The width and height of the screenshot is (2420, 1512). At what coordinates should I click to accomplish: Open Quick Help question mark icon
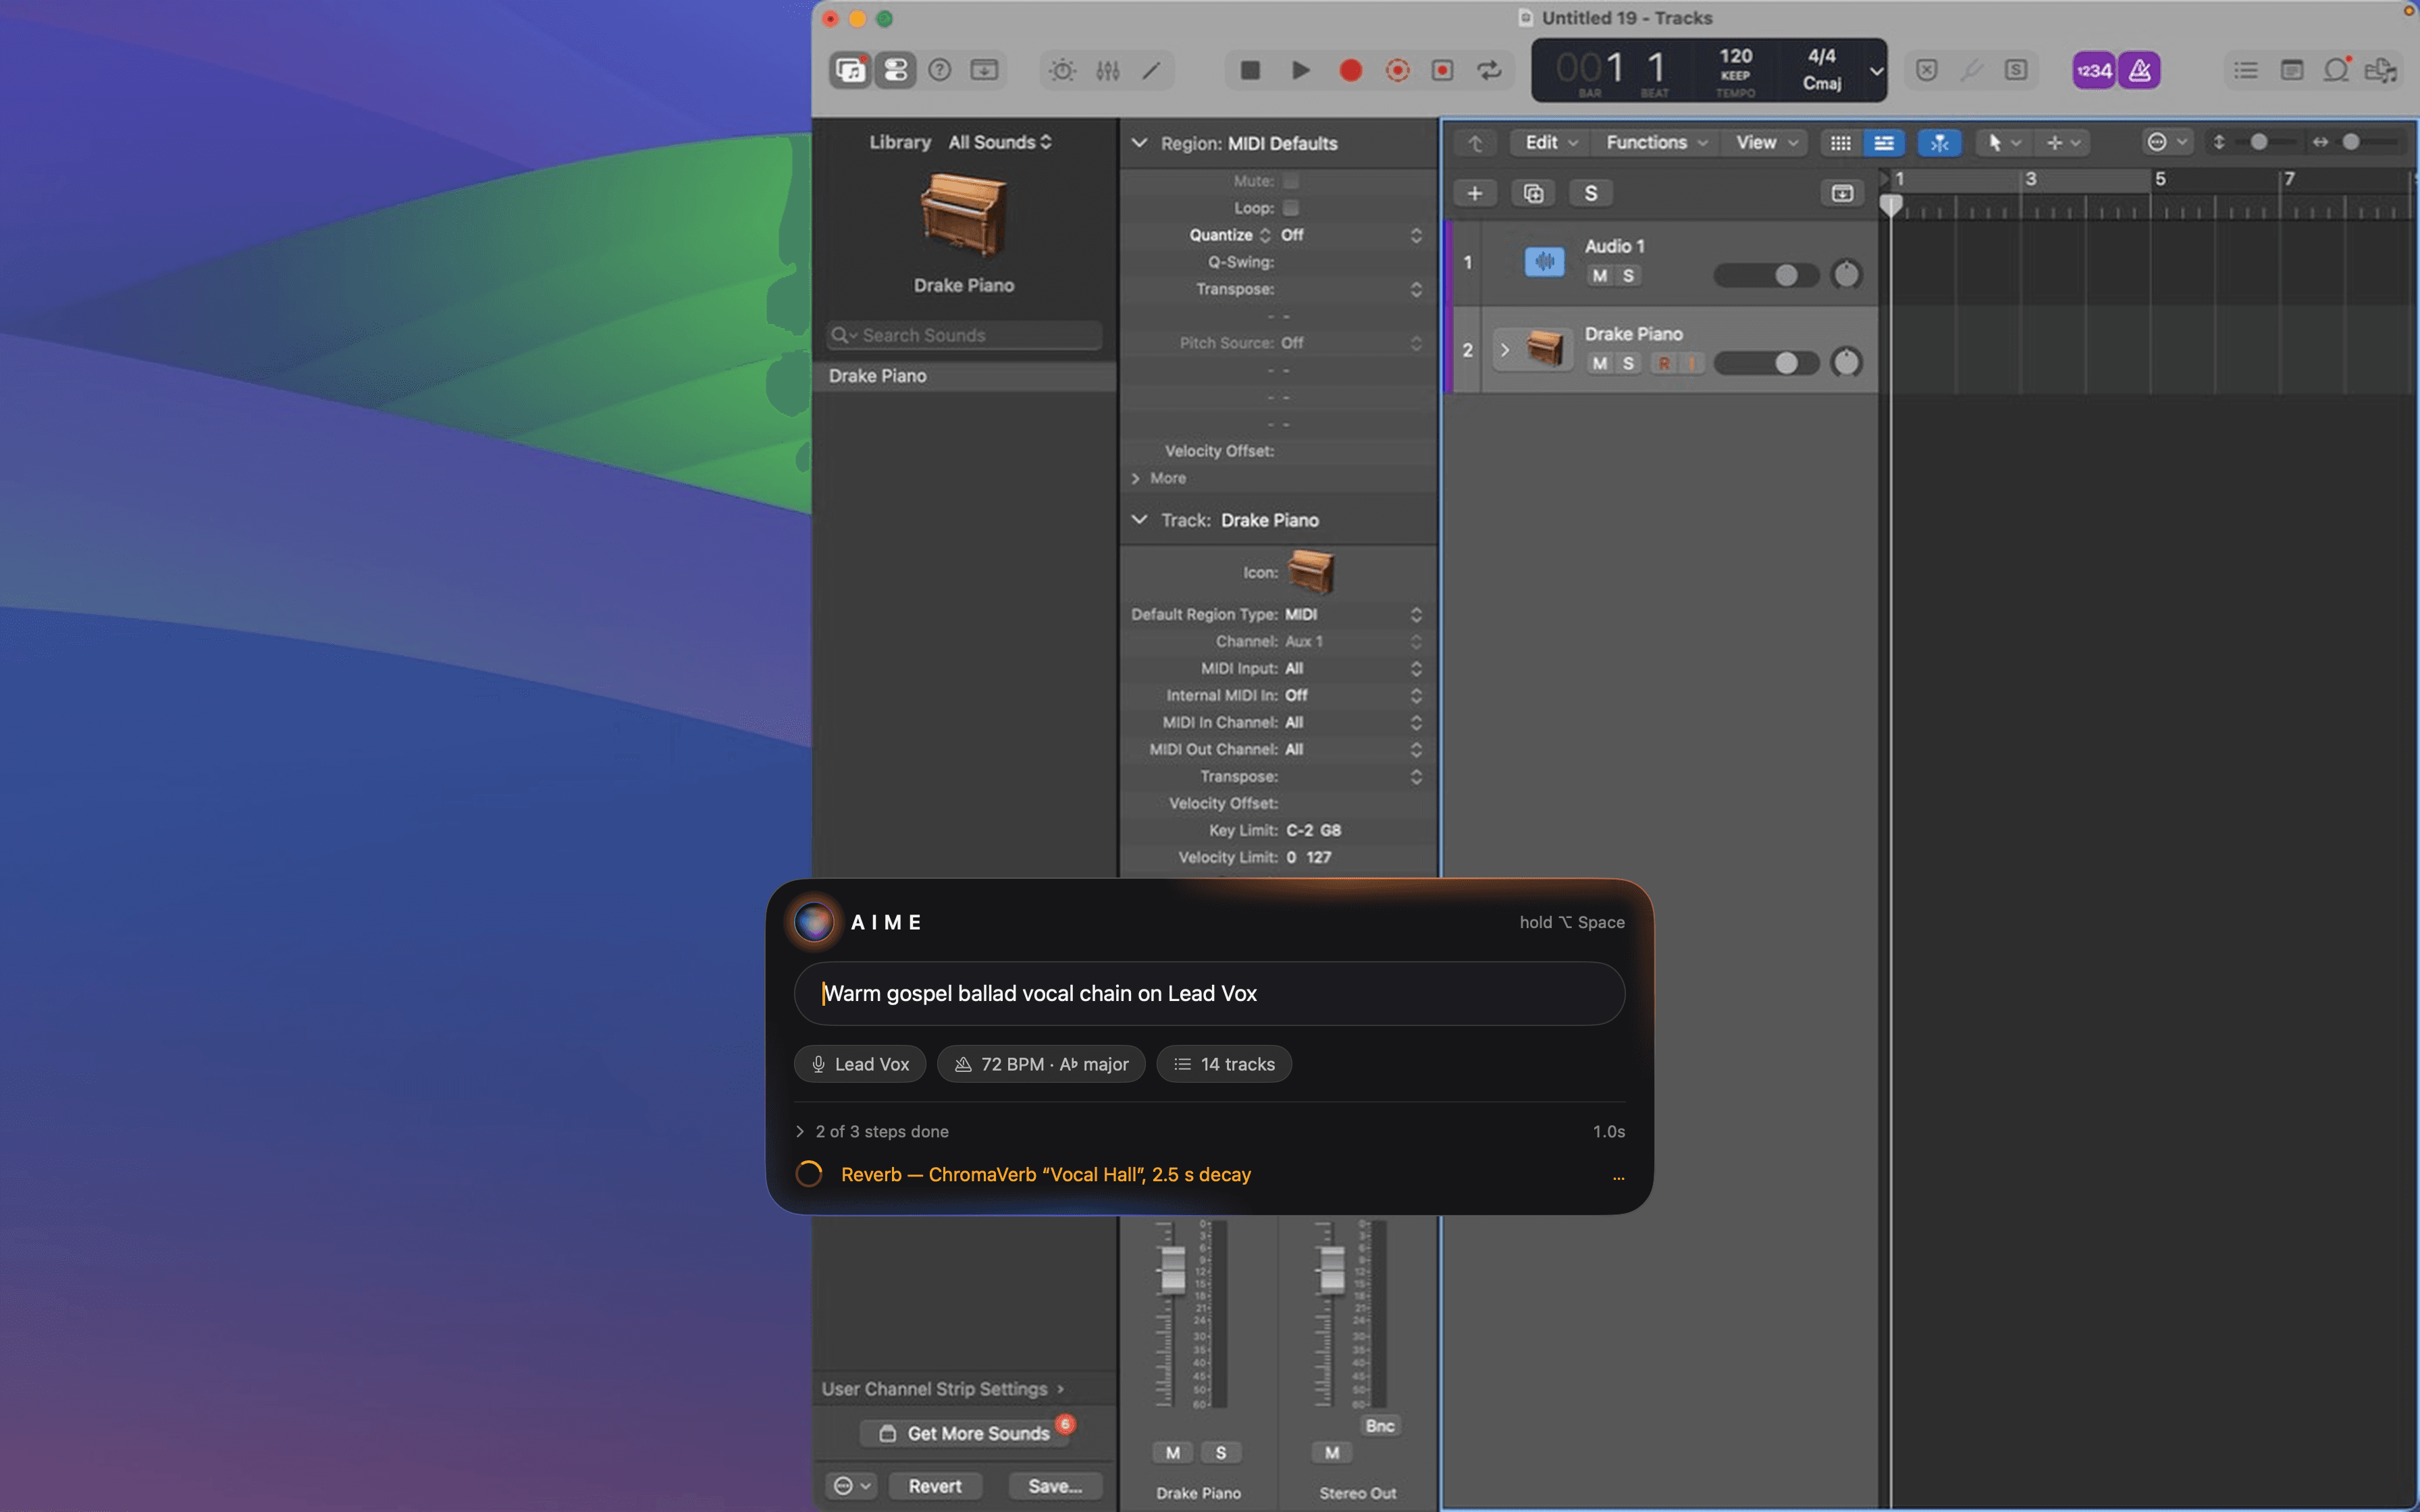(x=939, y=70)
